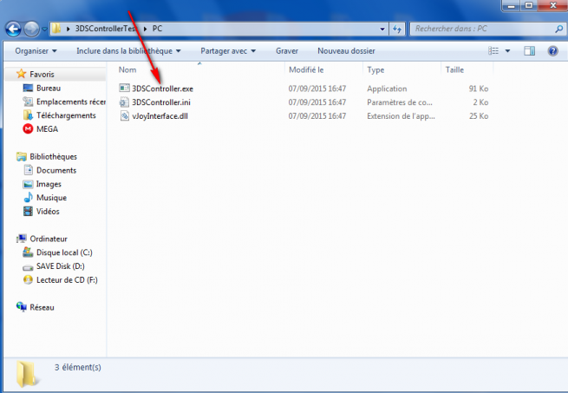Image resolution: width=568 pixels, height=393 pixels.
Task: Open the 'SAVE Disk (D:)' drive
Action: pyautogui.click(x=60, y=266)
